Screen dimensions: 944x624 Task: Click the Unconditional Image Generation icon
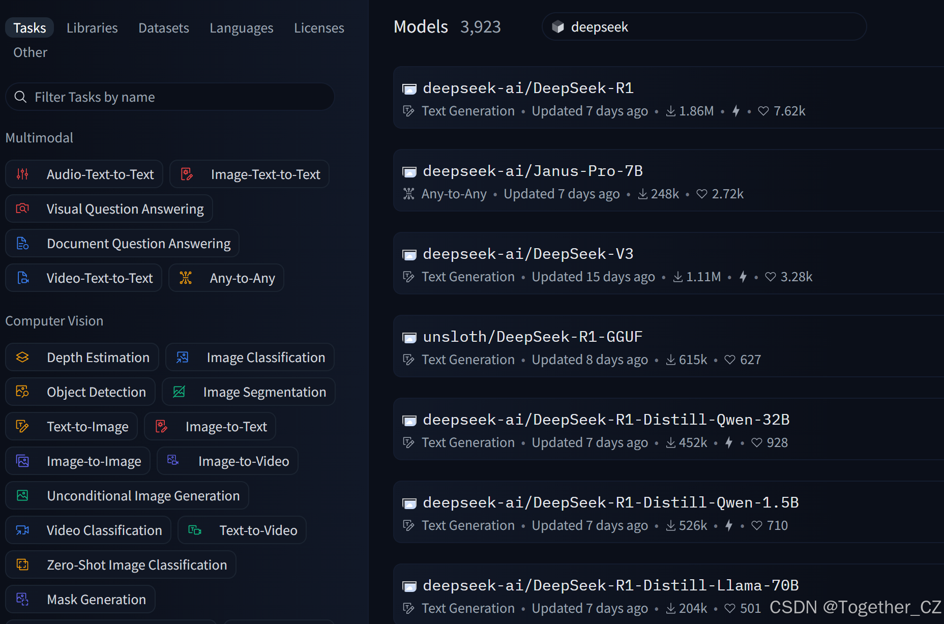22,496
